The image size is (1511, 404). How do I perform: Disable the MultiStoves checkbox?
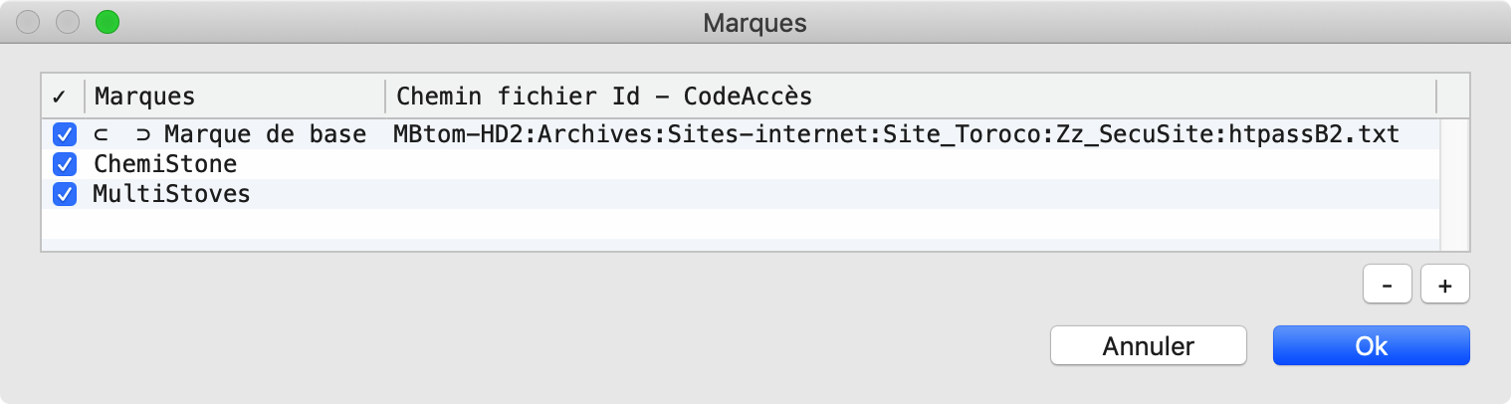(65, 194)
